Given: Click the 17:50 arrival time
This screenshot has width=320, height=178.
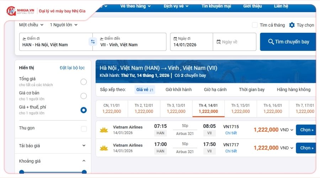Looking at the screenshot, I should tap(209, 144).
